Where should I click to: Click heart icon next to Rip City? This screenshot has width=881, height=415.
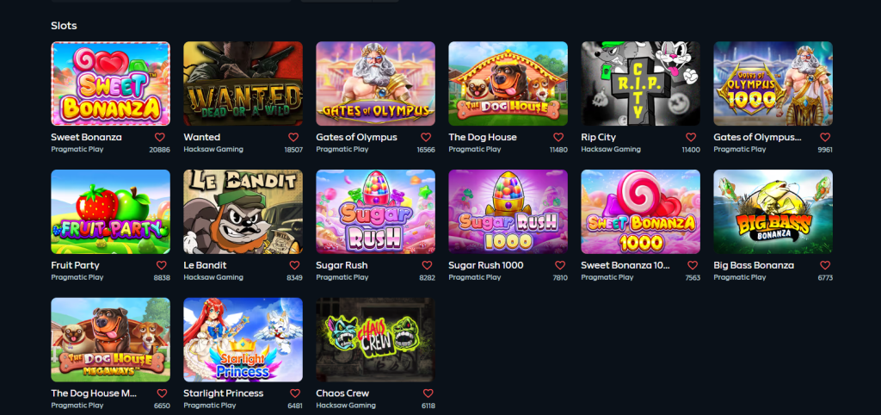coord(691,137)
